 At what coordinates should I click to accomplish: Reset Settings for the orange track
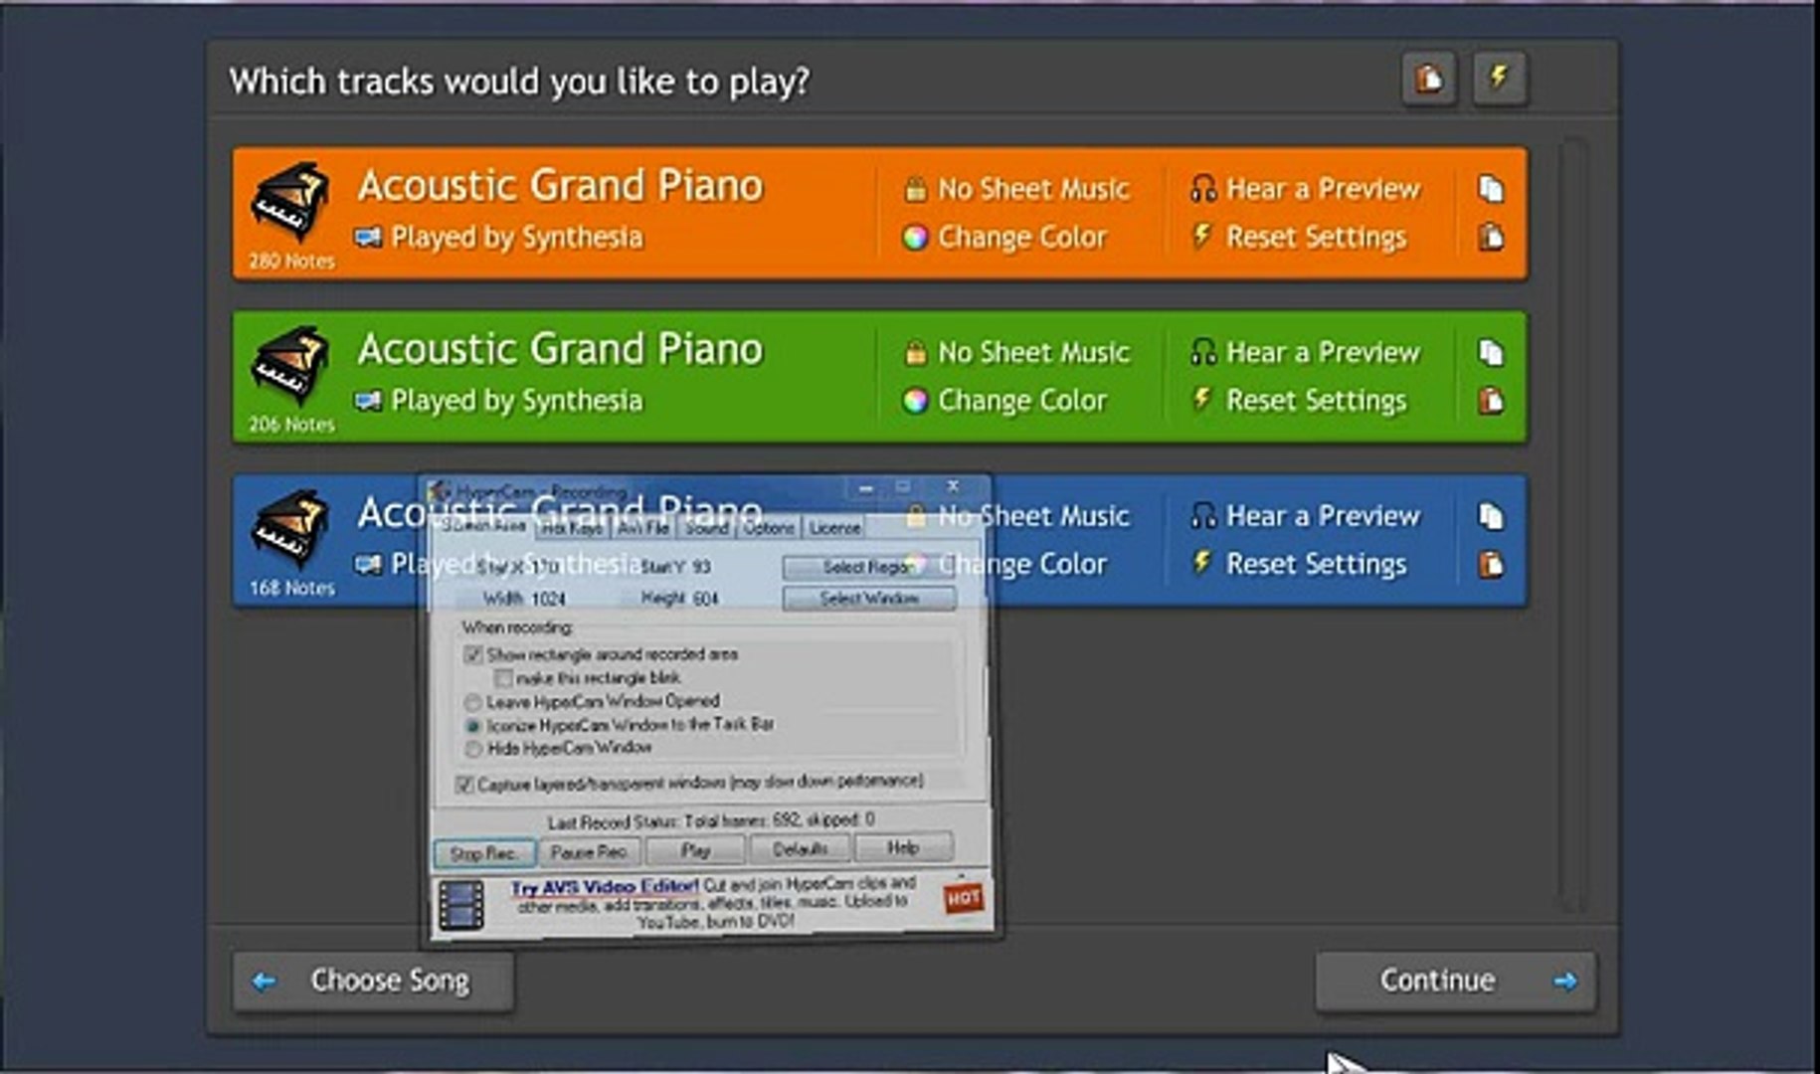point(1299,237)
